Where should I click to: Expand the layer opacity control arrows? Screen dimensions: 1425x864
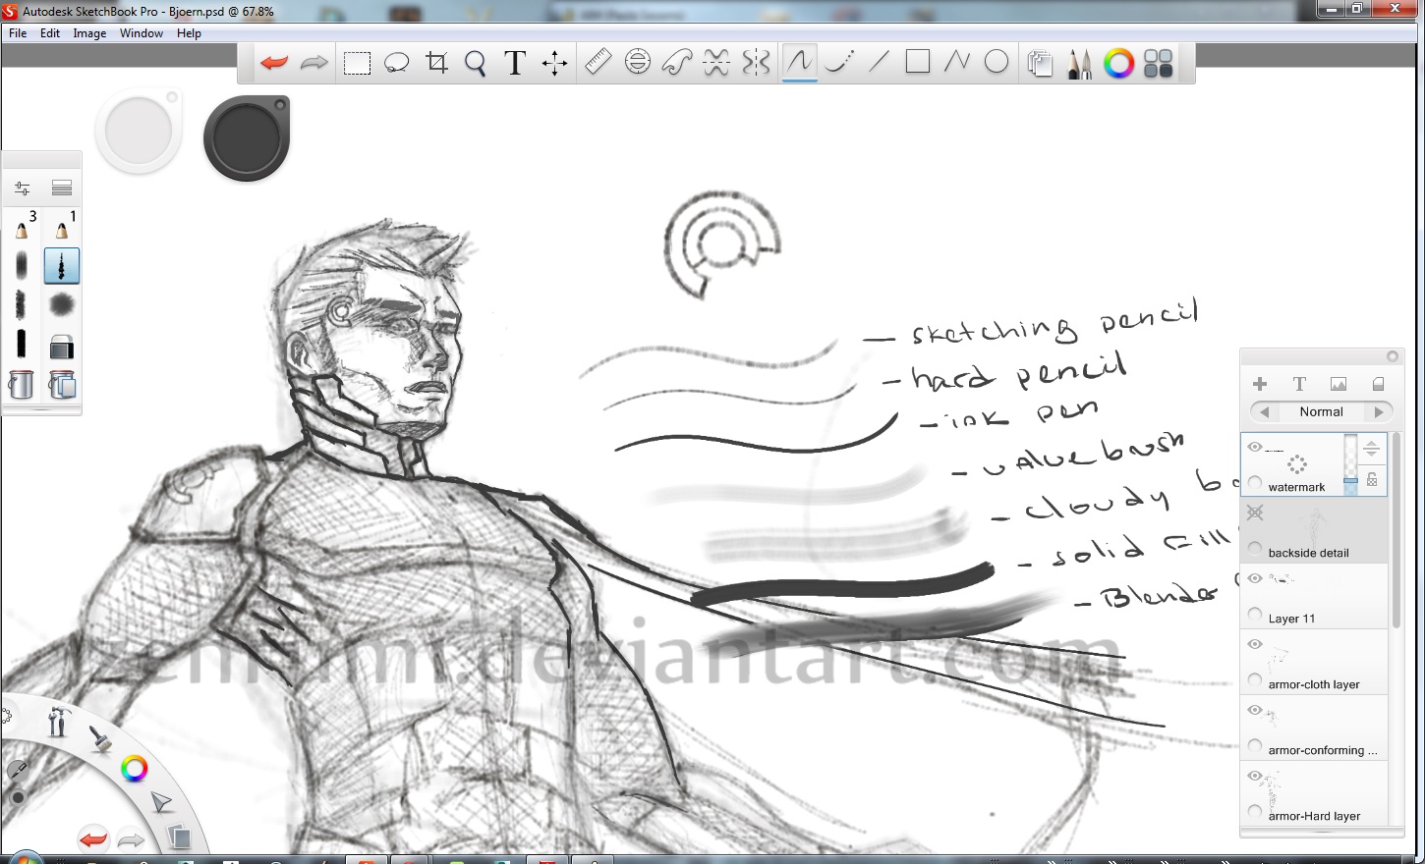(x=1372, y=449)
